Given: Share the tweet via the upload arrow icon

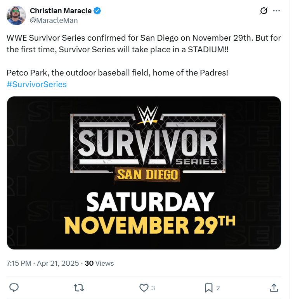Looking at the screenshot, I should 273,287.
